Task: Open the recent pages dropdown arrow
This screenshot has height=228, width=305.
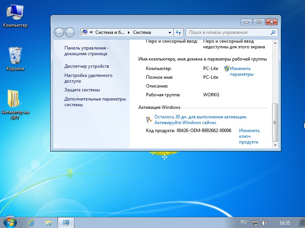Action: (x=77, y=32)
